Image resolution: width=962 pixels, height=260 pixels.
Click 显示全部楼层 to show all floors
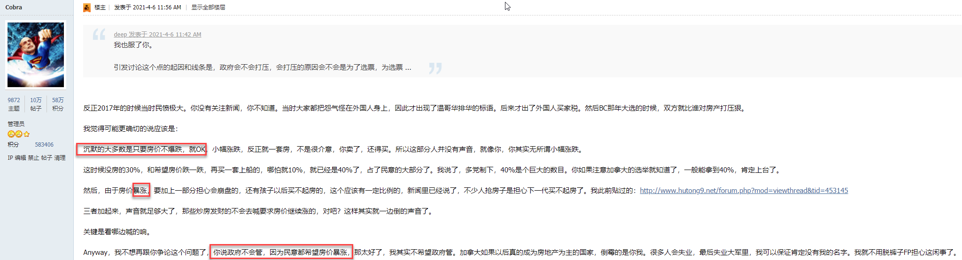click(x=208, y=7)
